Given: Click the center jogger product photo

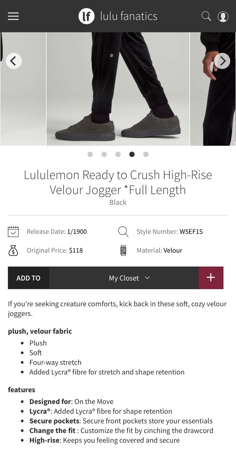Looking at the screenshot, I should click(118, 89).
